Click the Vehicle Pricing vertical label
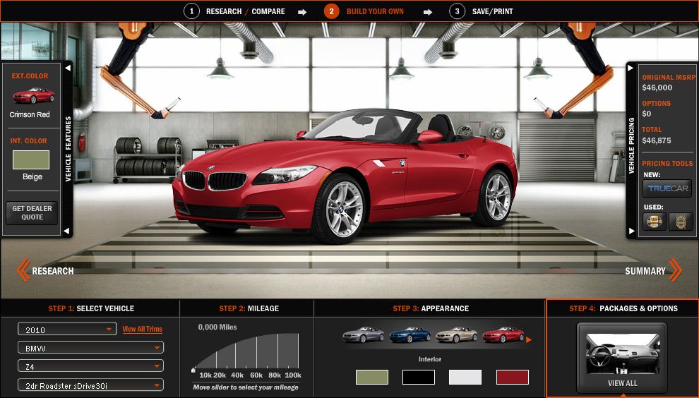Screen dimensions: 699x398 pyautogui.click(x=631, y=145)
